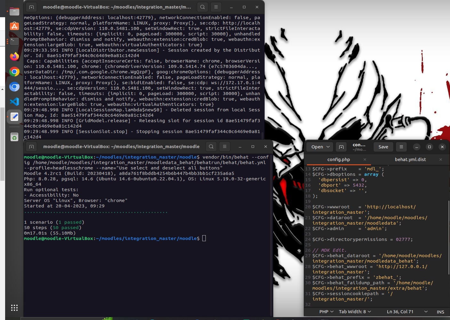Open Tab Width: 8 dropdown
Screen dimensions: 450x320
click(355, 312)
